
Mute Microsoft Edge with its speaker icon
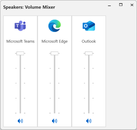point(54,121)
